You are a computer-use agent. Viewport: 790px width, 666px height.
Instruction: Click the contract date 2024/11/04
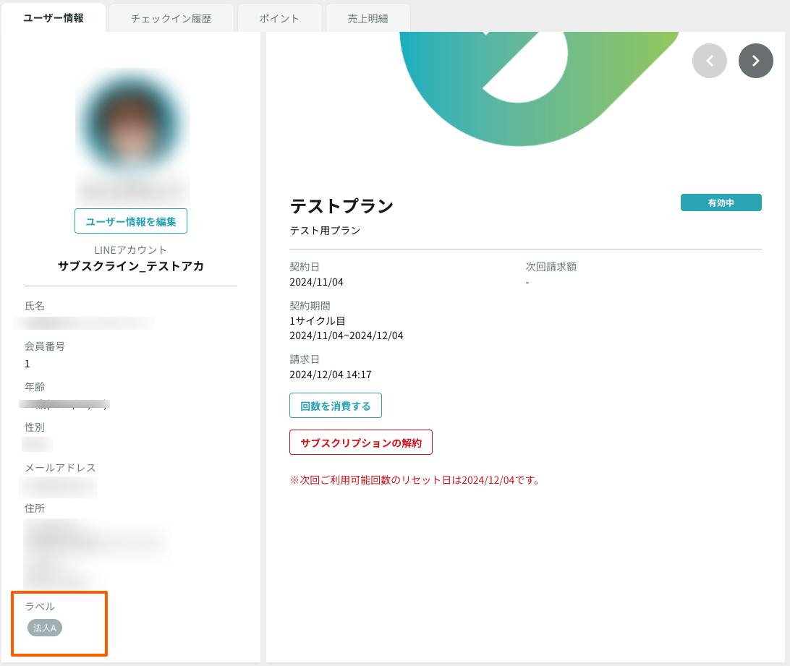click(x=316, y=282)
